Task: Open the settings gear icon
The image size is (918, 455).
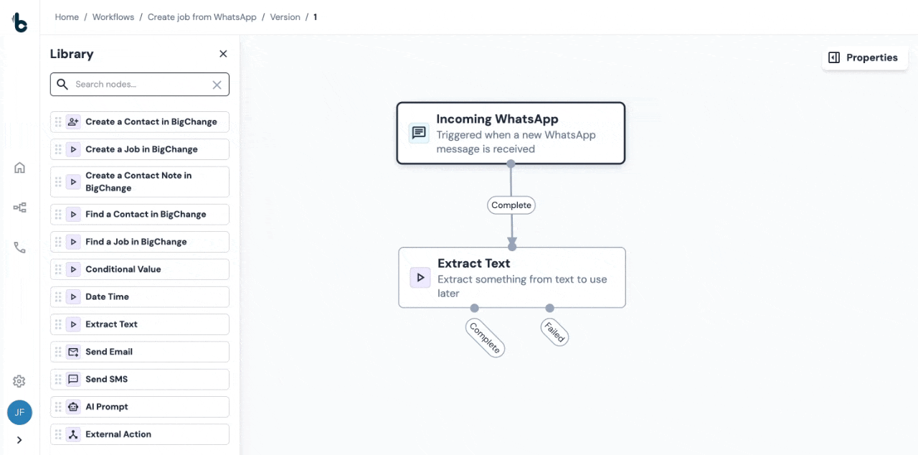Action: click(19, 381)
